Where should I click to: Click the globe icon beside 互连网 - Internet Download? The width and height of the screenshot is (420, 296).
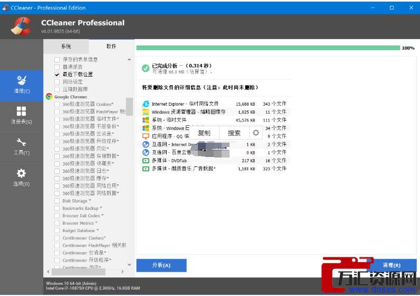point(146,144)
